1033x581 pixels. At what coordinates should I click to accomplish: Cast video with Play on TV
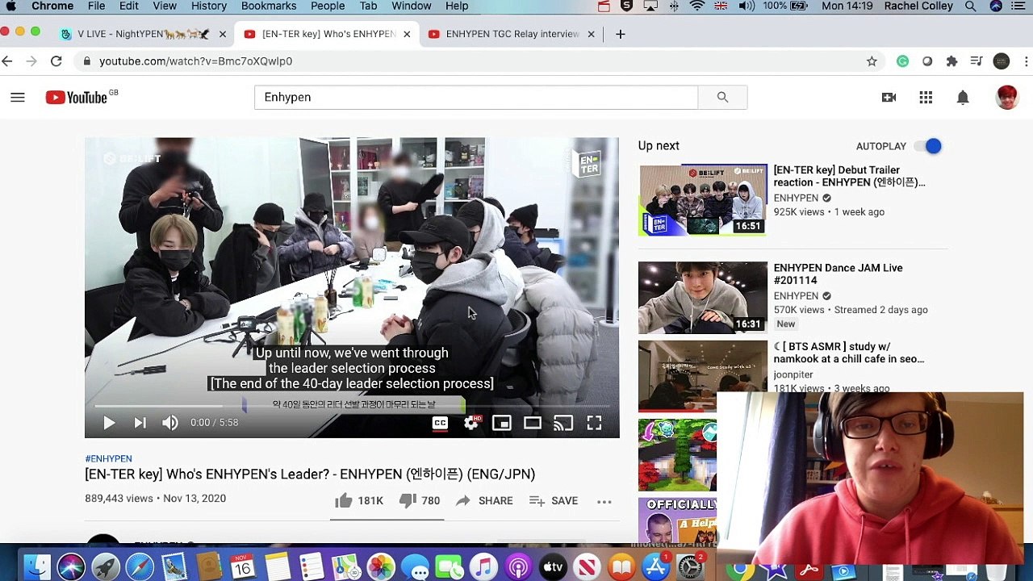[563, 422]
